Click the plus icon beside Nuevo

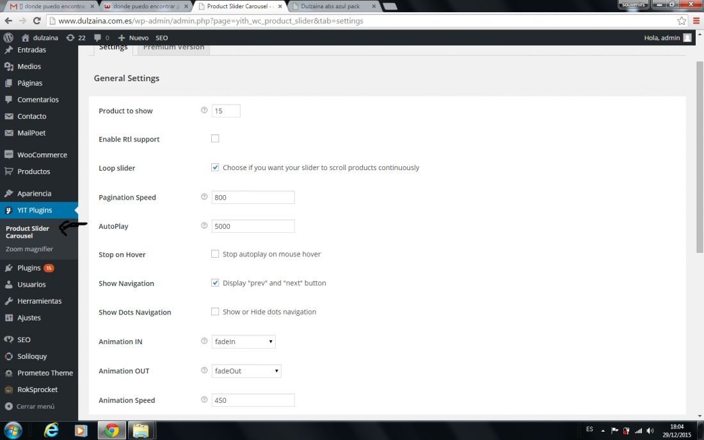pyautogui.click(x=121, y=38)
